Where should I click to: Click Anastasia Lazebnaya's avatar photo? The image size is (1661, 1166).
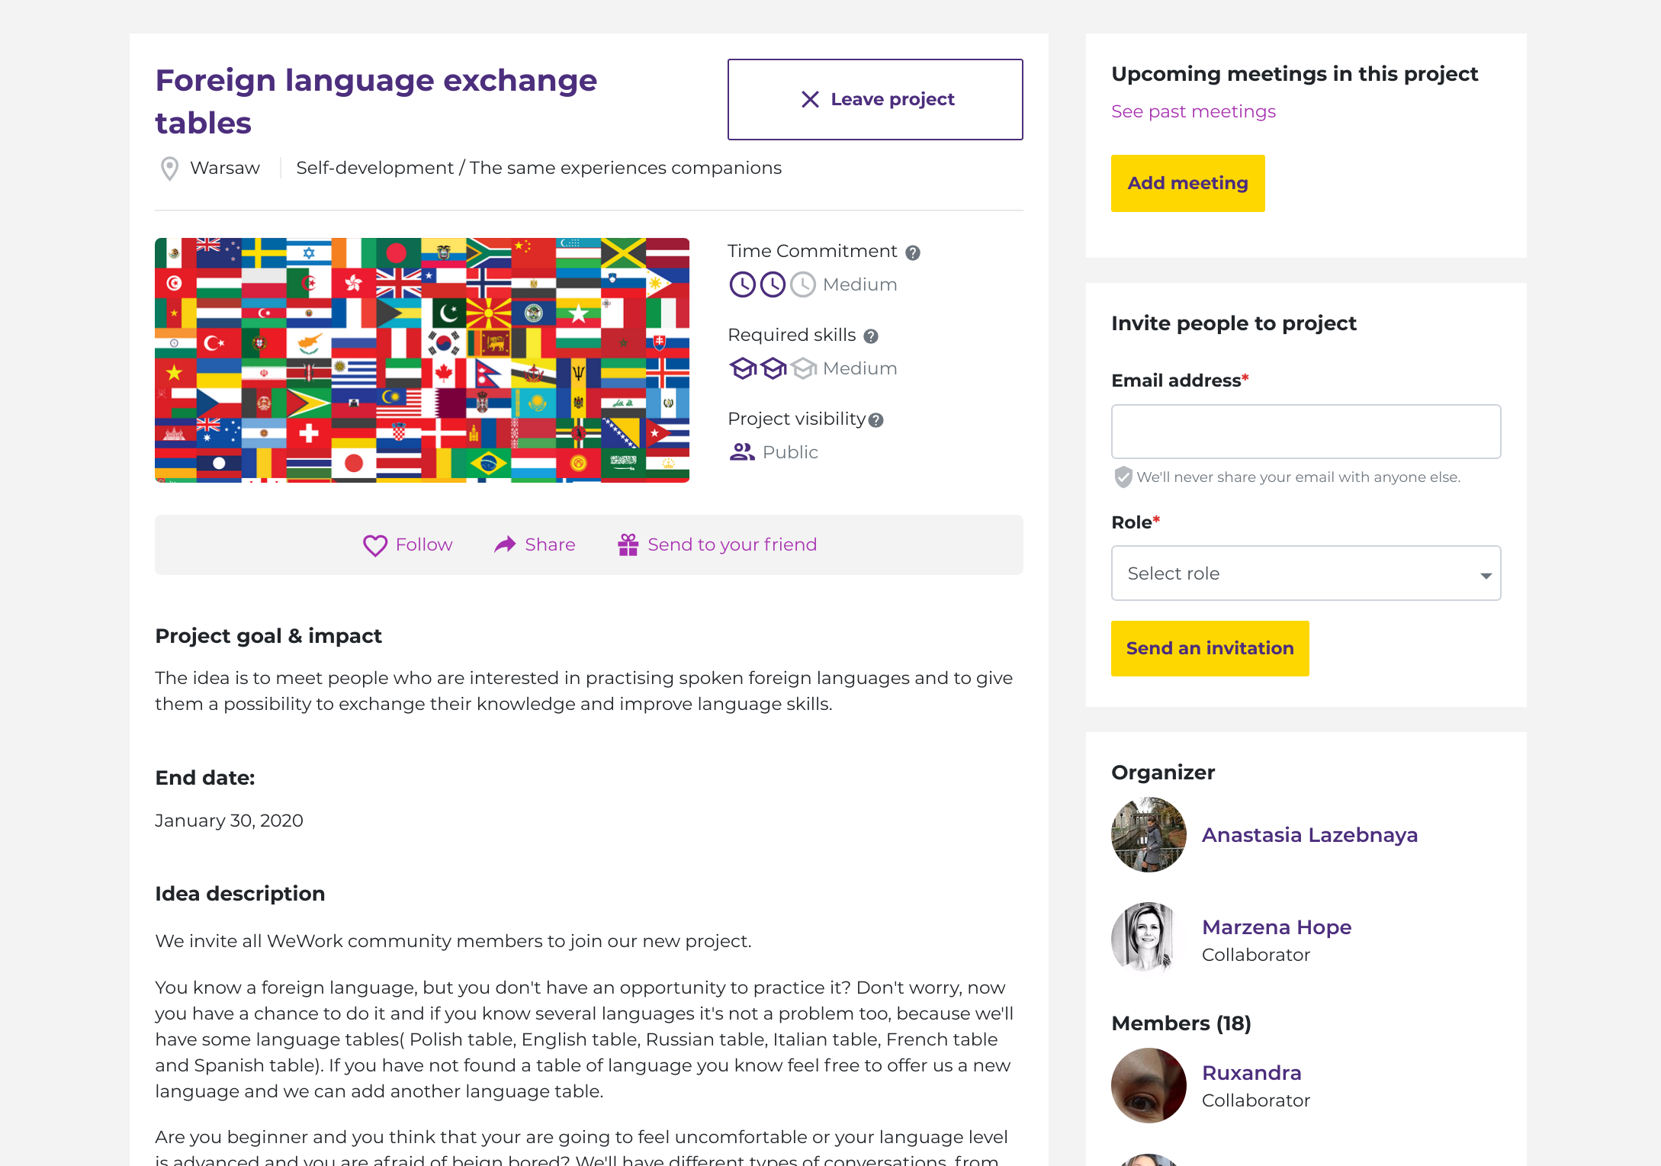tap(1149, 835)
